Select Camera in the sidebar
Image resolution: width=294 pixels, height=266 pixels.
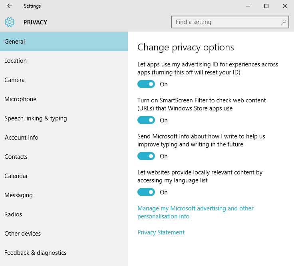(x=64, y=80)
